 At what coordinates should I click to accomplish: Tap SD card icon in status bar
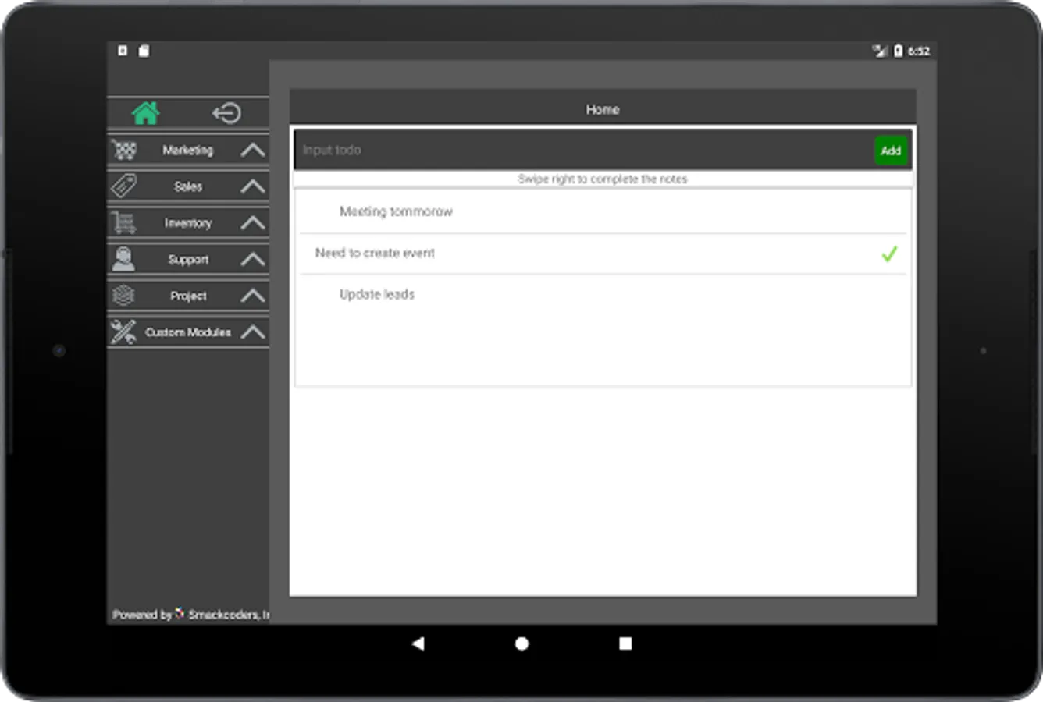click(144, 51)
